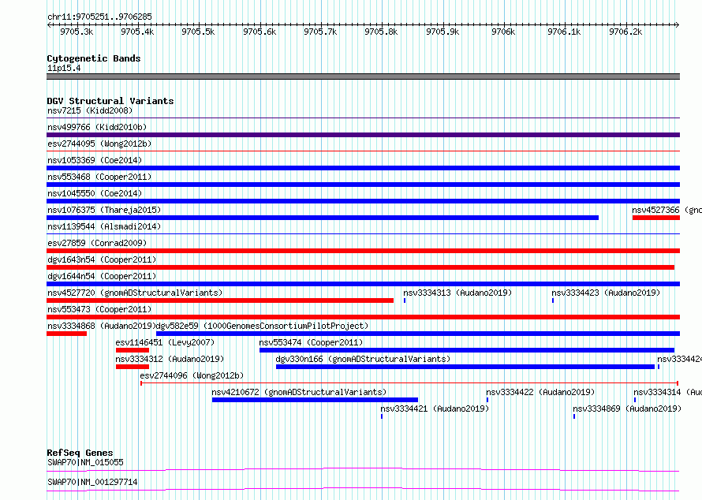Select the RefSeq Genes track heading
Viewport: 702px width, 500px height.
(80, 453)
